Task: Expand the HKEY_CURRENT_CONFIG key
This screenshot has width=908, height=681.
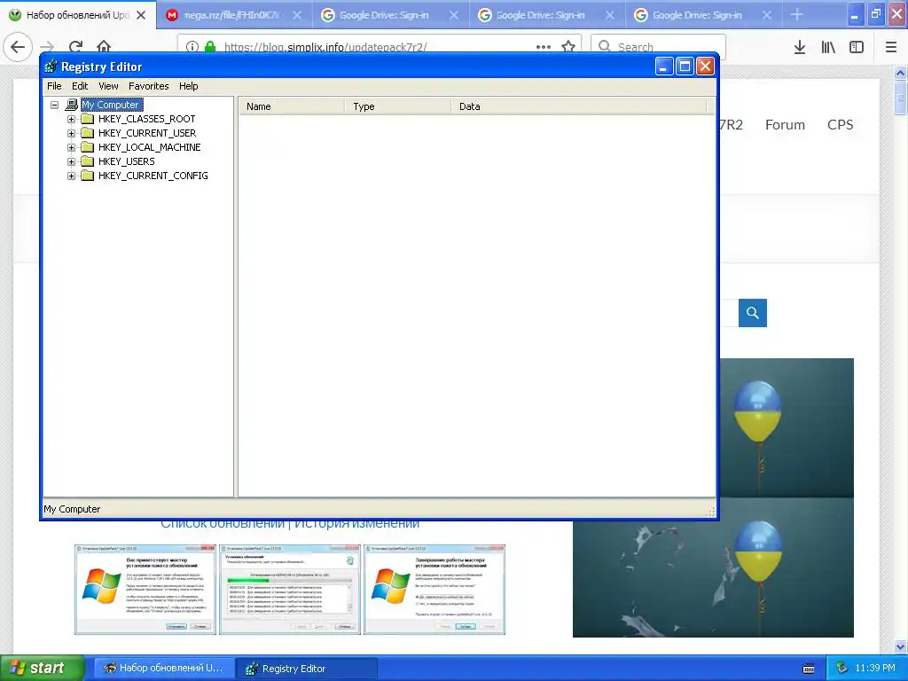Action: 71,176
